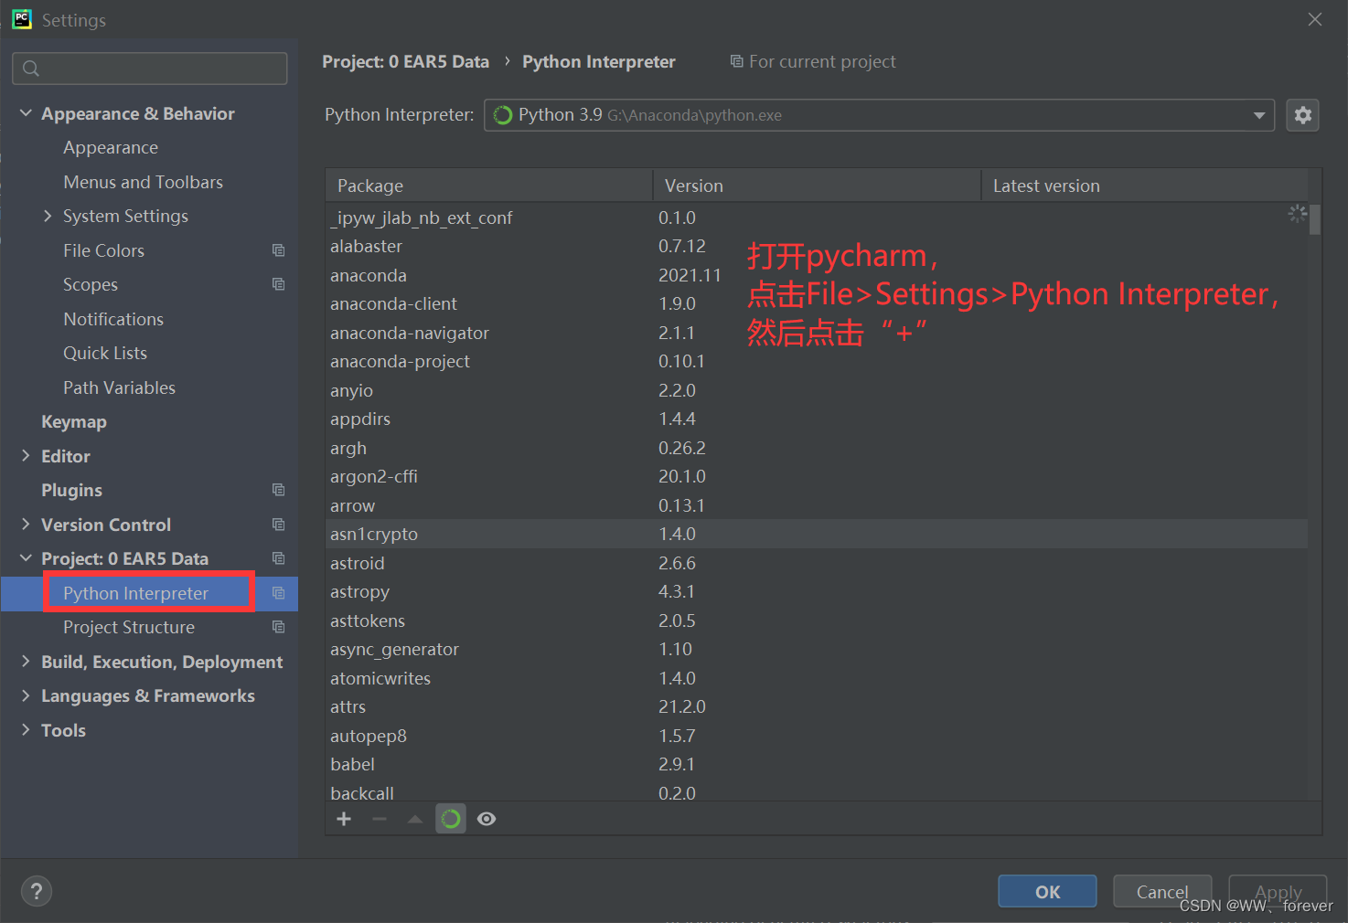Click the per-project icon beside Python Interpreter
1348x923 pixels.
coord(279,593)
